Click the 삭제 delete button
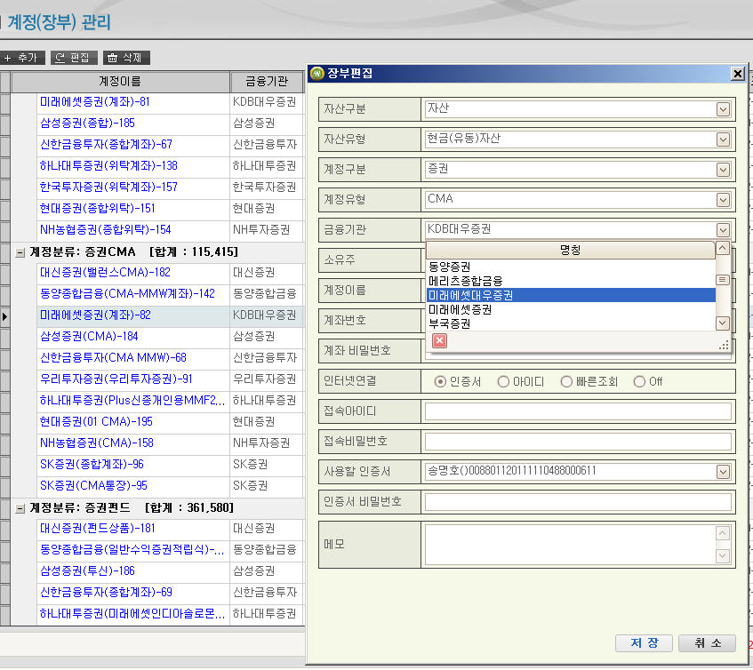 126,58
